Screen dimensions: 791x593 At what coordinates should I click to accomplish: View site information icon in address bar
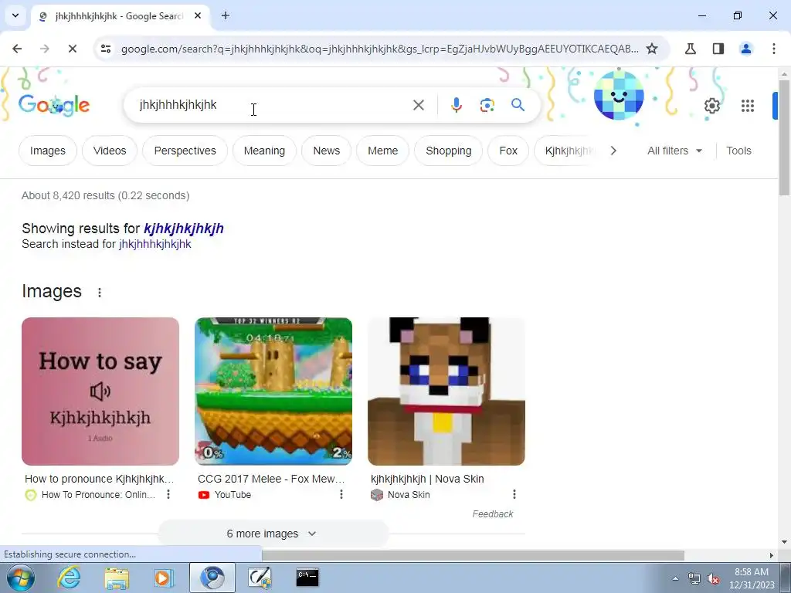pyautogui.click(x=105, y=49)
